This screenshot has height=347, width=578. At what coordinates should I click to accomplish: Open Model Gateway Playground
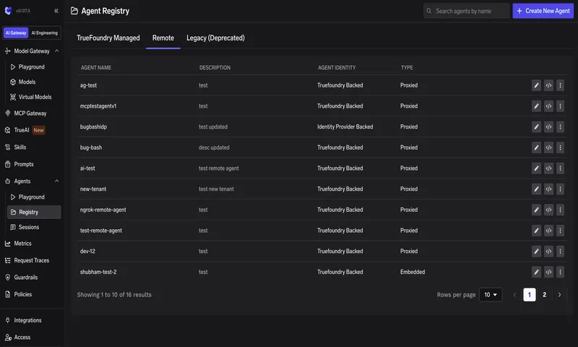tap(32, 67)
